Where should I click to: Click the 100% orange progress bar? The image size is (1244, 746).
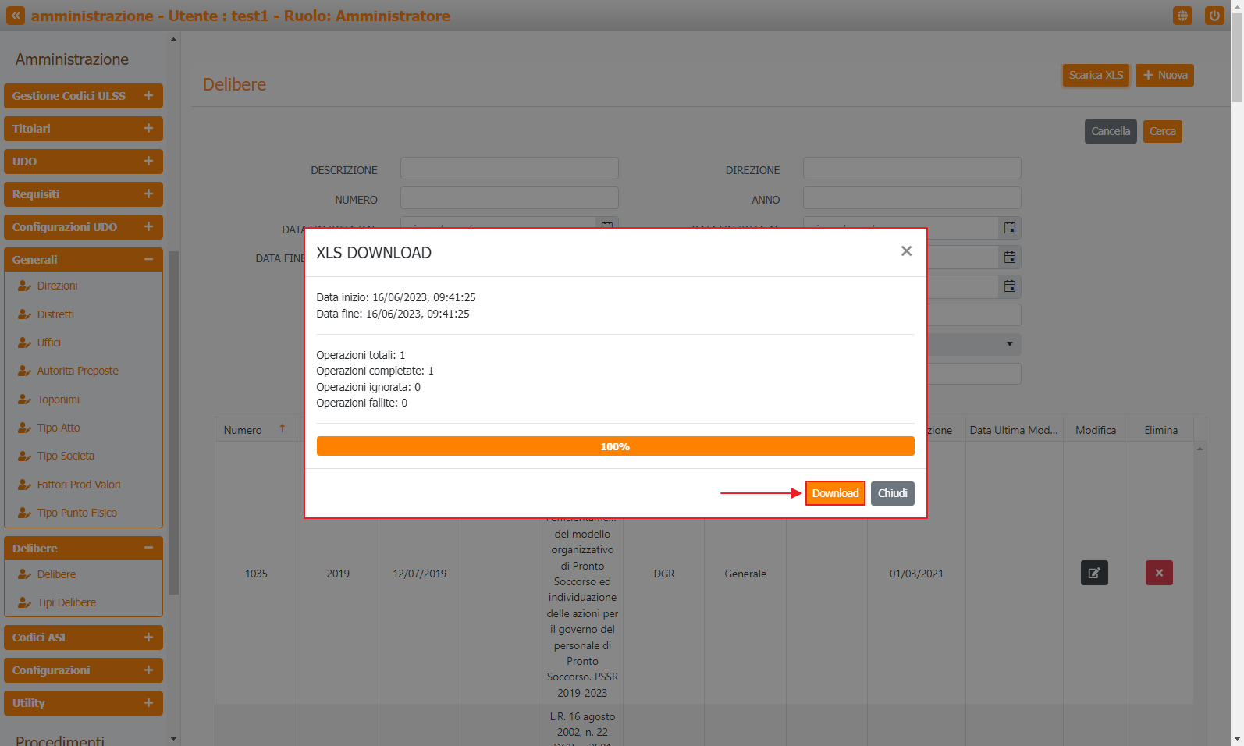615,446
